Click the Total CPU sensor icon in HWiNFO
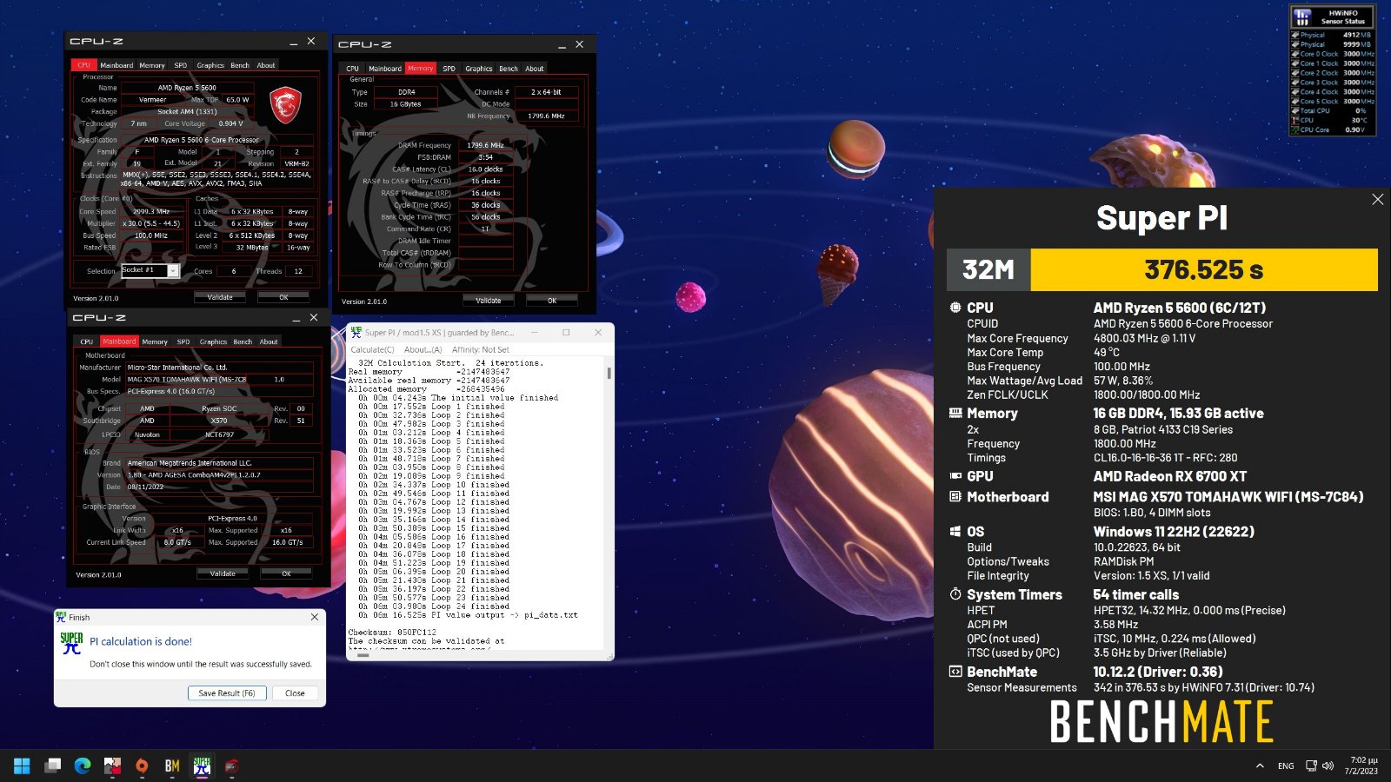 coord(1295,110)
